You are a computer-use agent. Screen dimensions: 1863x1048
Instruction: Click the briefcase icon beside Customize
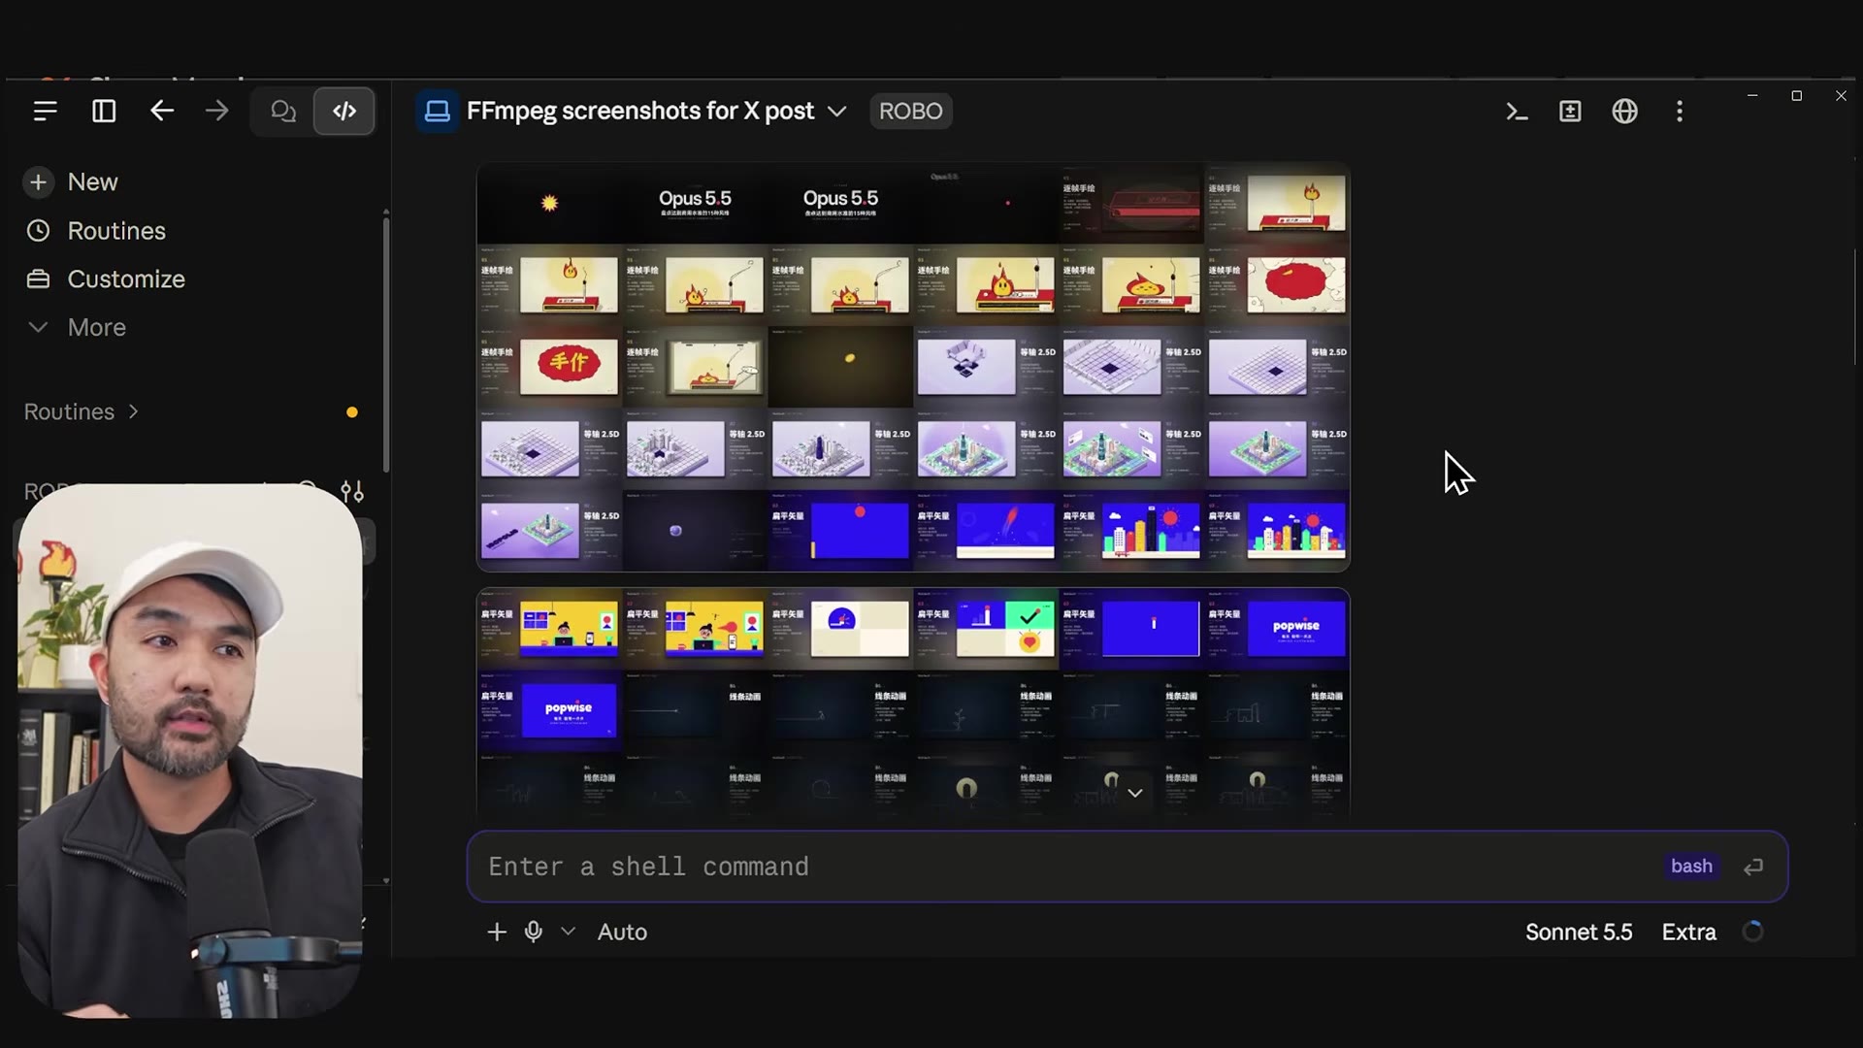(38, 279)
